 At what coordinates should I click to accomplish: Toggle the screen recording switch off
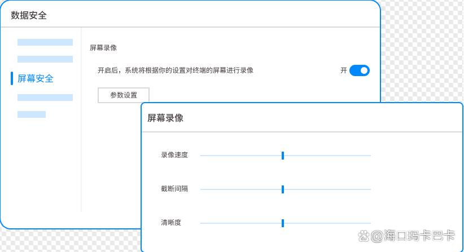(359, 70)
